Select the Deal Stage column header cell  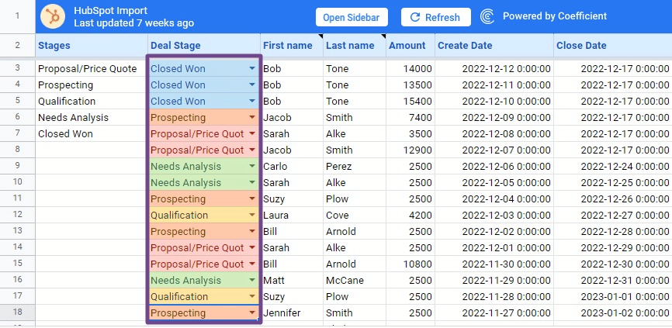point(204,46)
